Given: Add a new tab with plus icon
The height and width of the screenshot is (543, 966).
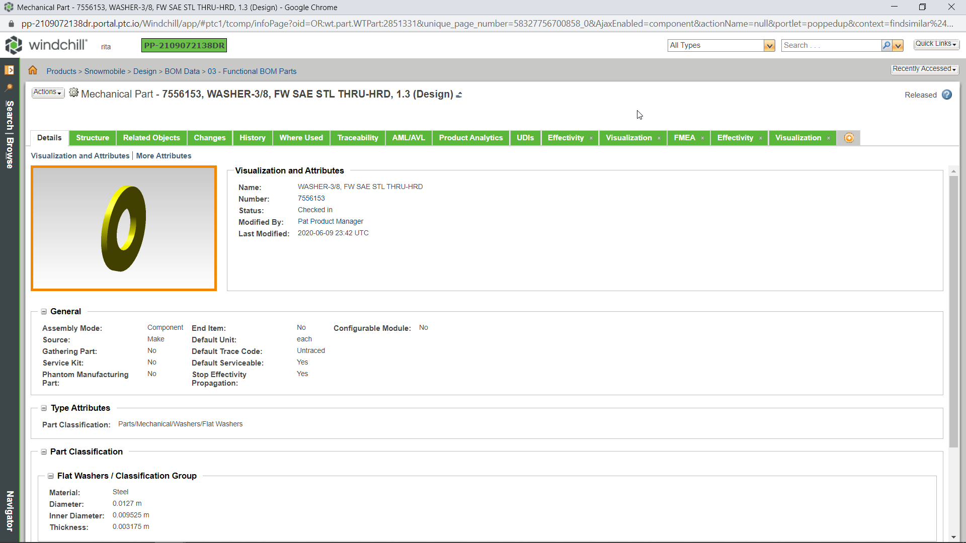Looking at the screenshot, I should coord(849,138).
